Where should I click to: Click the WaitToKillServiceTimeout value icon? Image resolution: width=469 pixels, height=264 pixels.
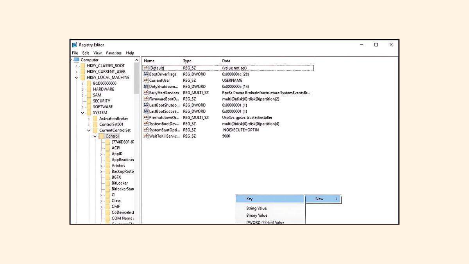(x=146, y=136)
